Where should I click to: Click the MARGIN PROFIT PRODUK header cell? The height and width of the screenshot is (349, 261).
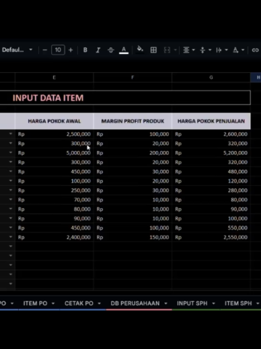click(133, 121)
